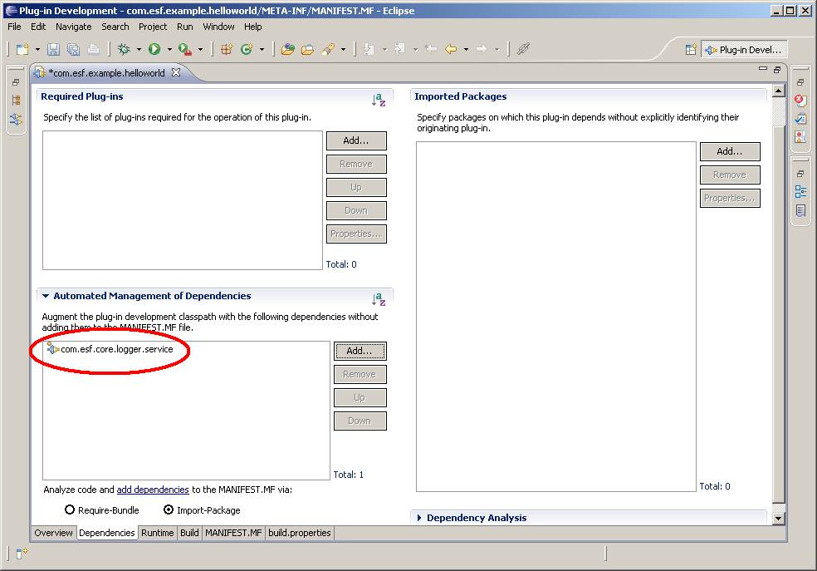817x571 pixels.
Task: Open the Run launch dropdown arrow
Action: (x=169, y=50)
